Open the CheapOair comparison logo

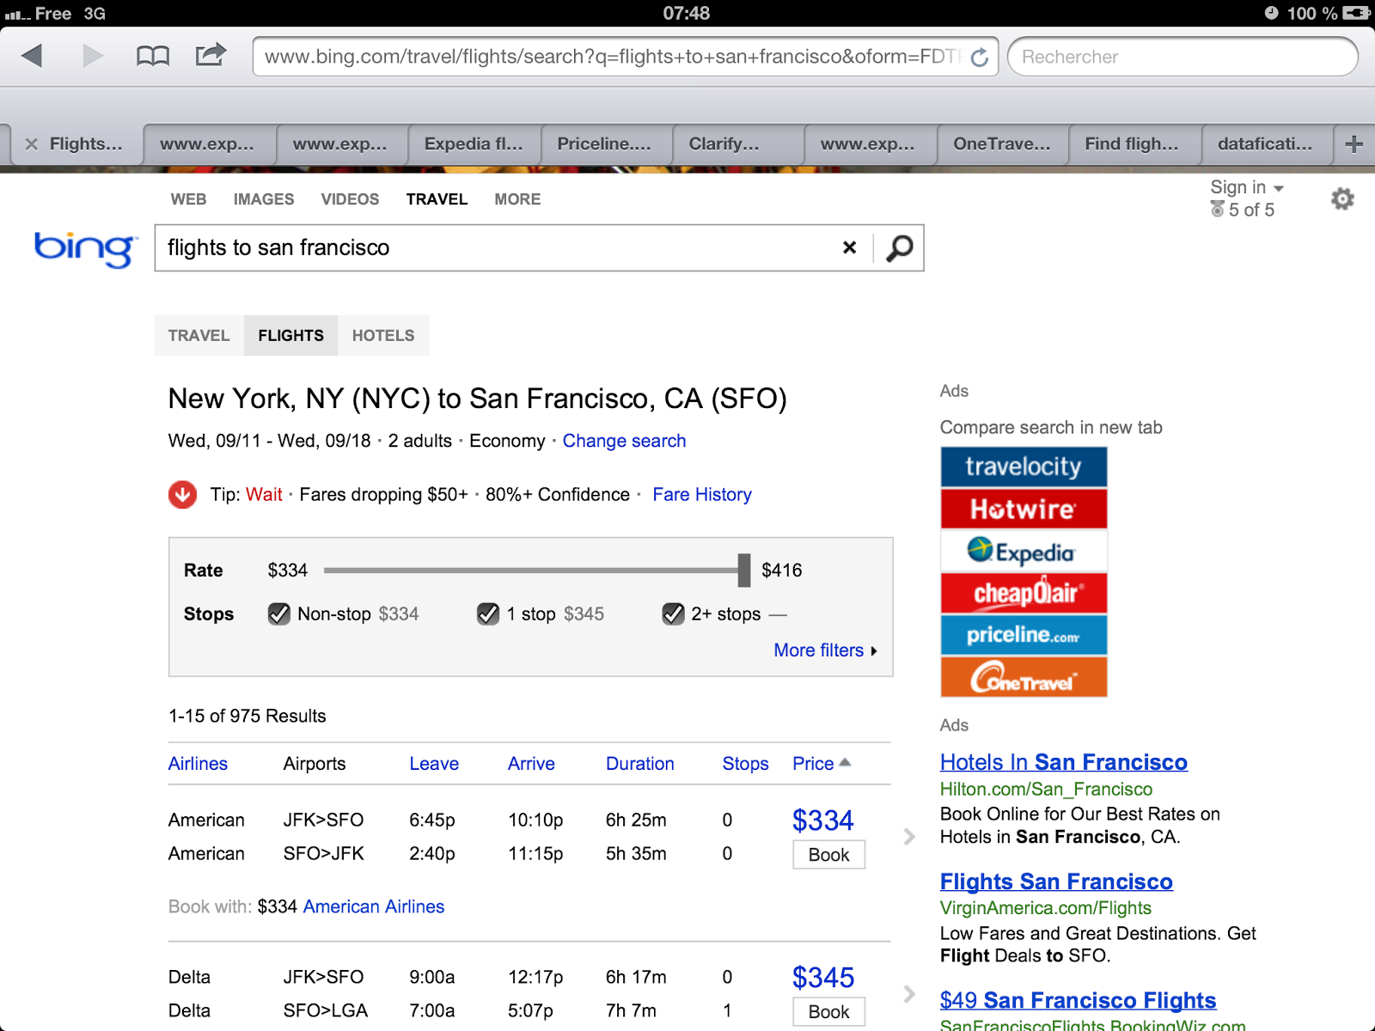[1024, 593]
